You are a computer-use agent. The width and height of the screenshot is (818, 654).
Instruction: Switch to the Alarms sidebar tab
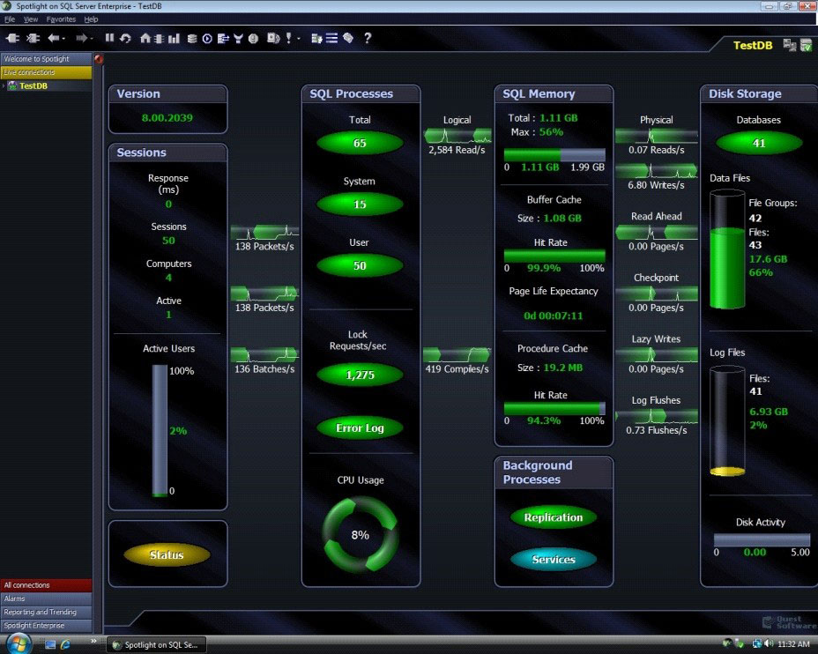click(x=15, y=598)
